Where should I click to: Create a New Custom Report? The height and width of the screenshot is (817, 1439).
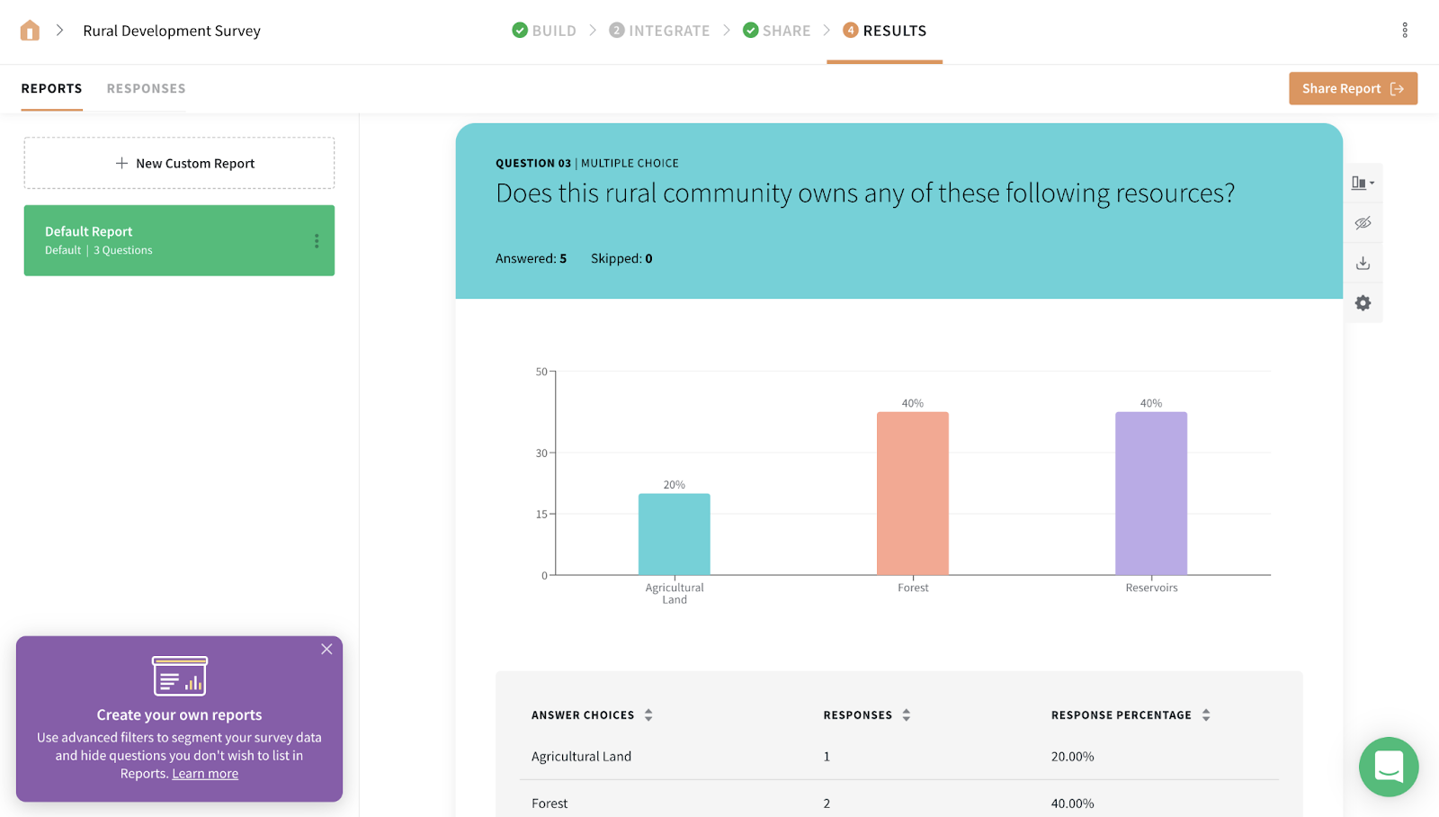pyautogui.click(x=179, y=163)
